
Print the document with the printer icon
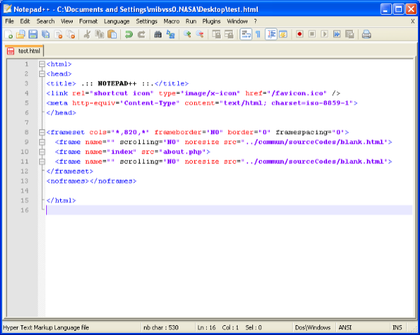pos(366,34)
